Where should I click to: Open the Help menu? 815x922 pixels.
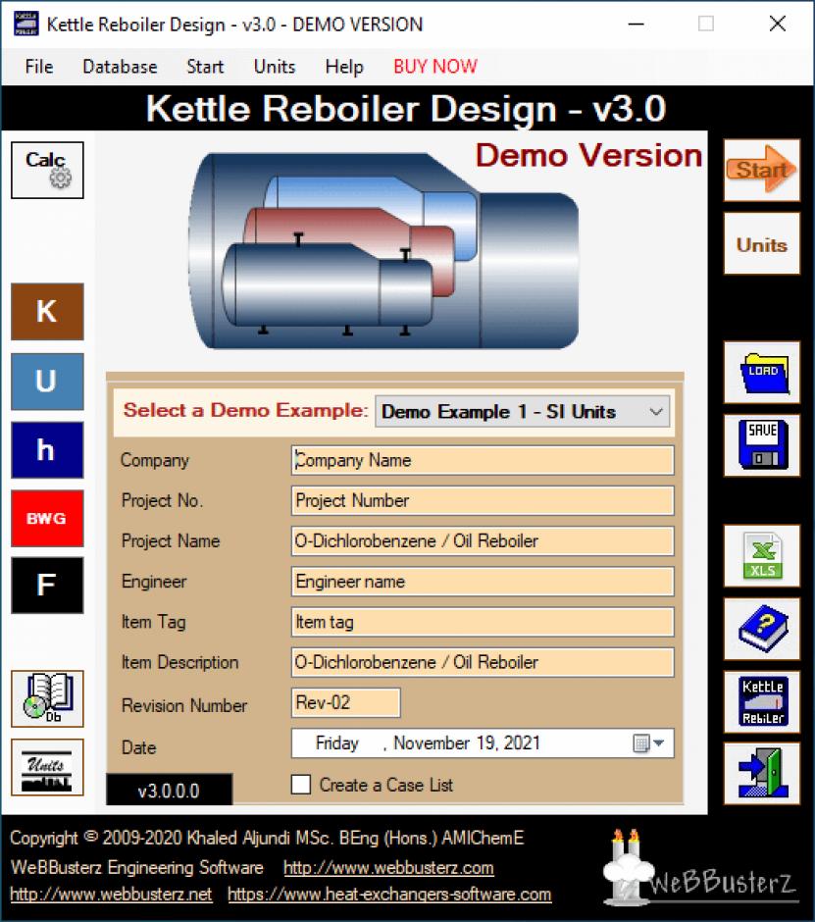pyautogui.click(x=344, y=67)
